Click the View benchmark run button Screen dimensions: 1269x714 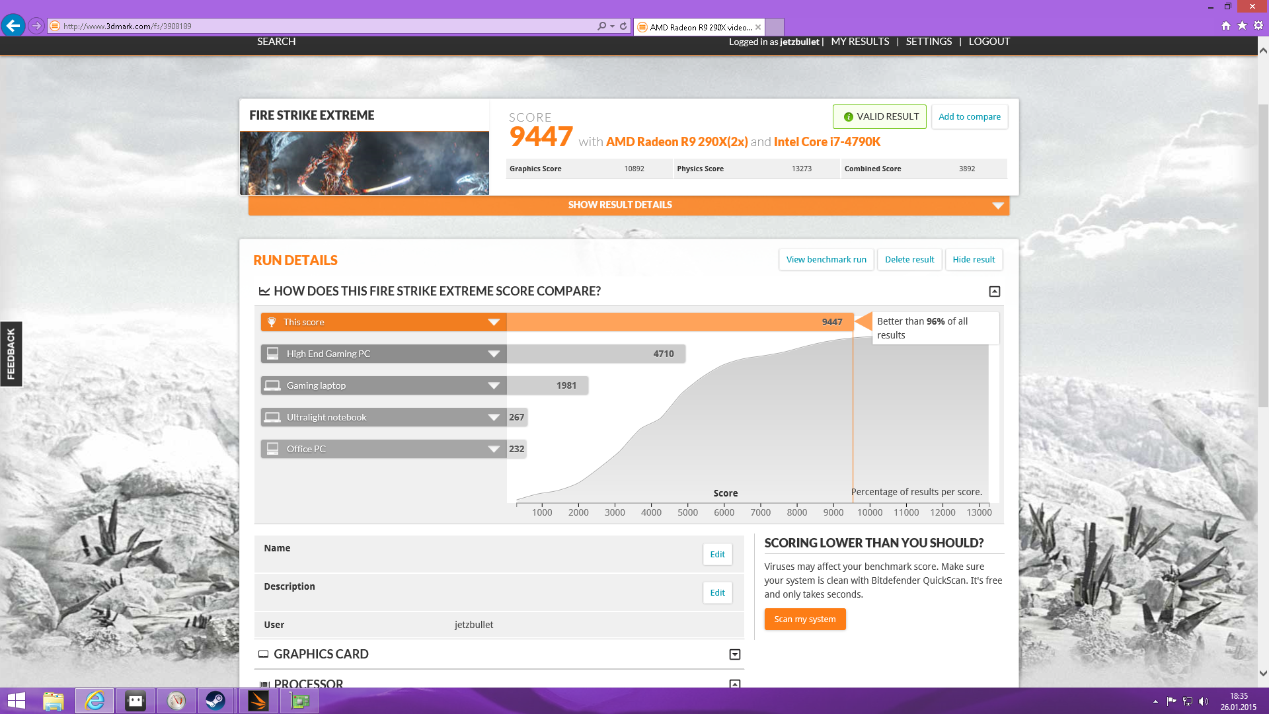[826, 259]
